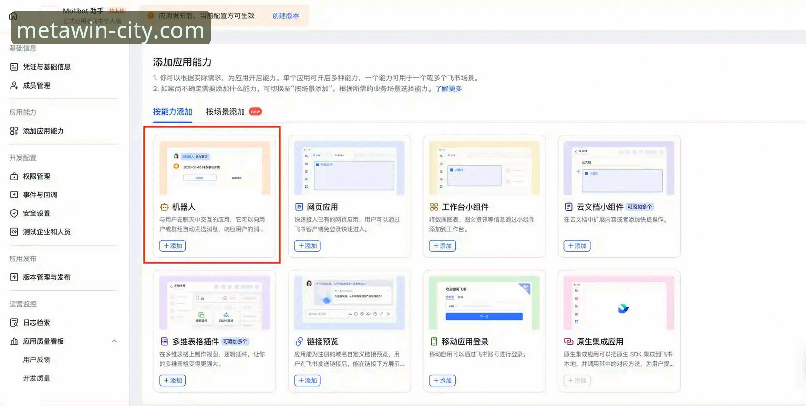Click the 日志检索 search icon
Viewport: 806px width, 406px height.
pos(14,323)
